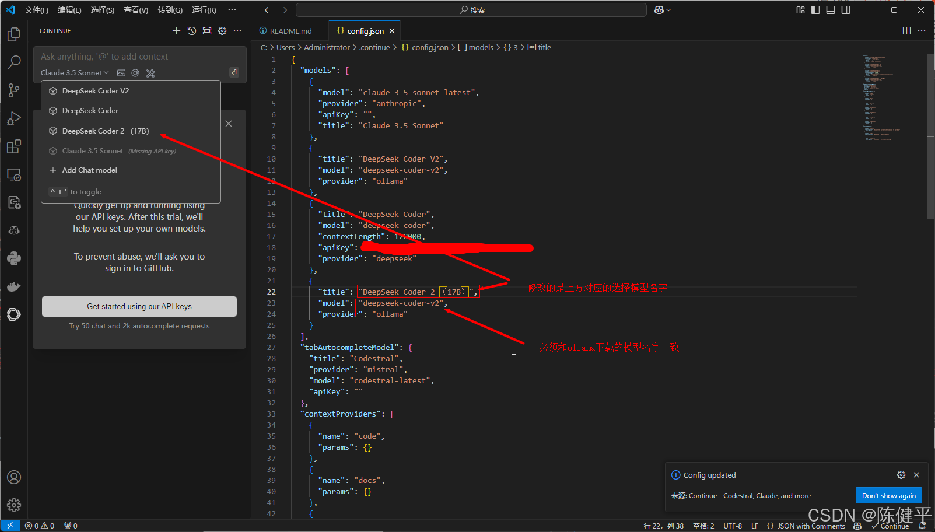Image resolution: width=935 pixels, height=532 pixels.
Task: Open the Accounts menu in activity bar
Action: pyautogui.click(x=14, y=477)
